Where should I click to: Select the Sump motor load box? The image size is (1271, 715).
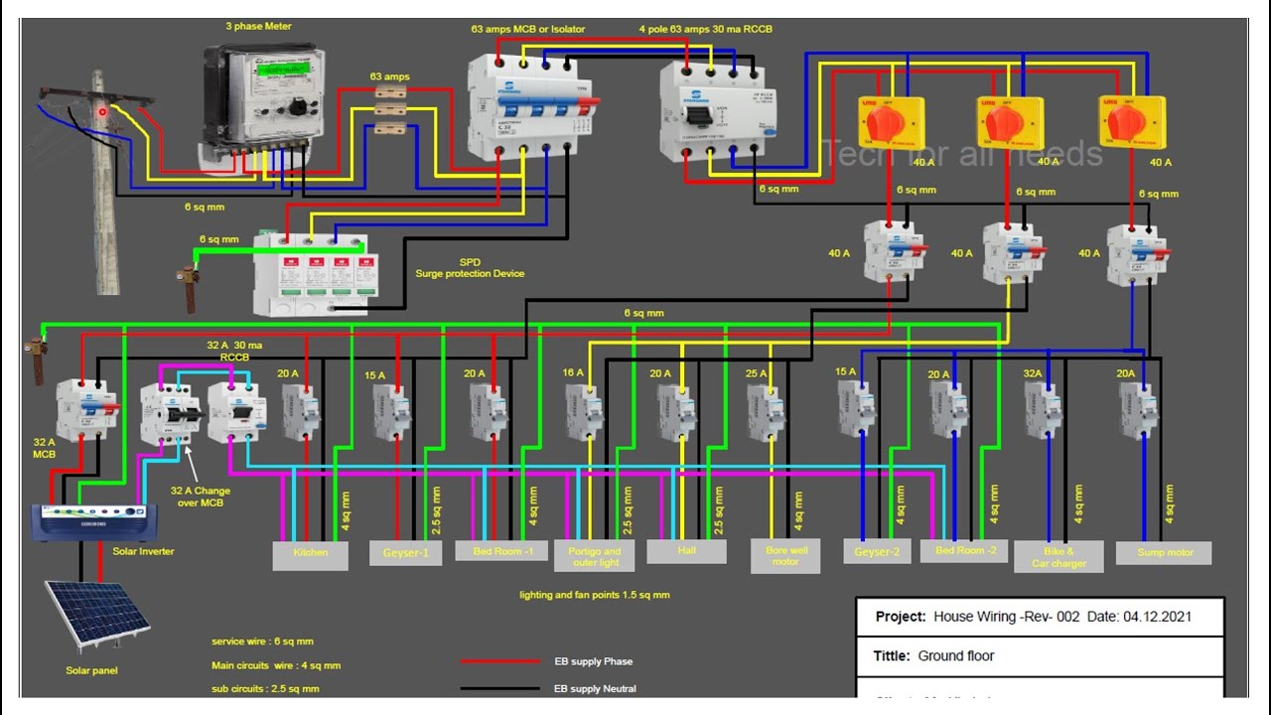(1163, 553)
